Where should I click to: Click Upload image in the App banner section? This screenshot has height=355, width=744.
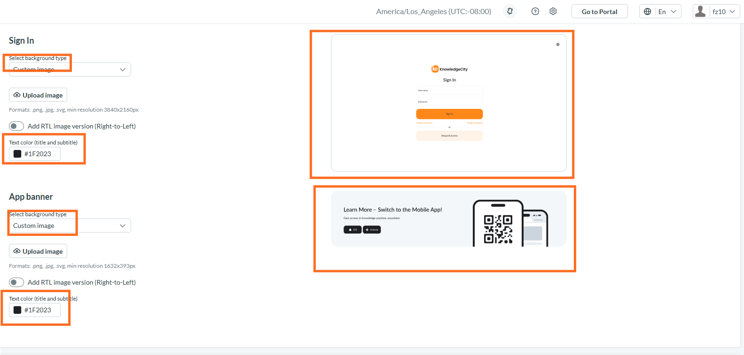click(x=38, y=251)
